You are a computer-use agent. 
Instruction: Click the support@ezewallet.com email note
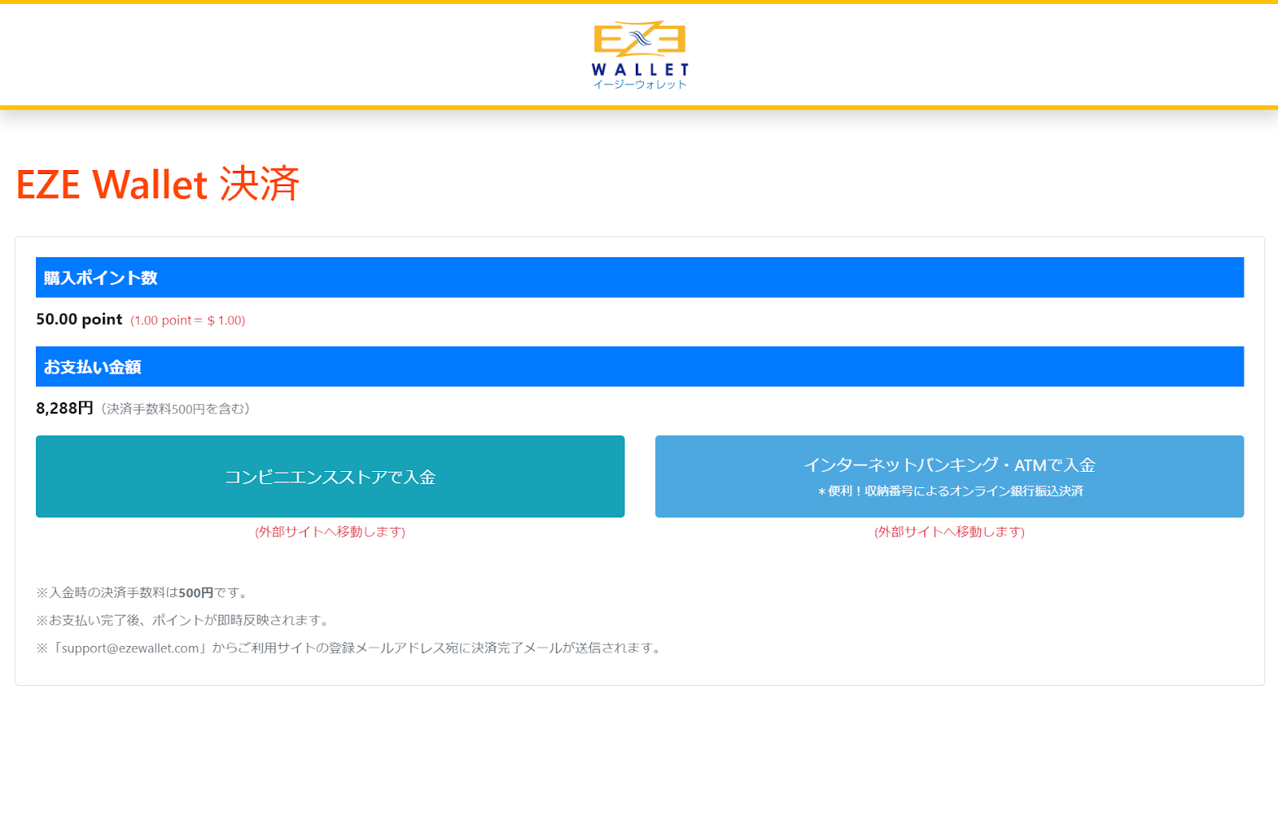(351, 648)
